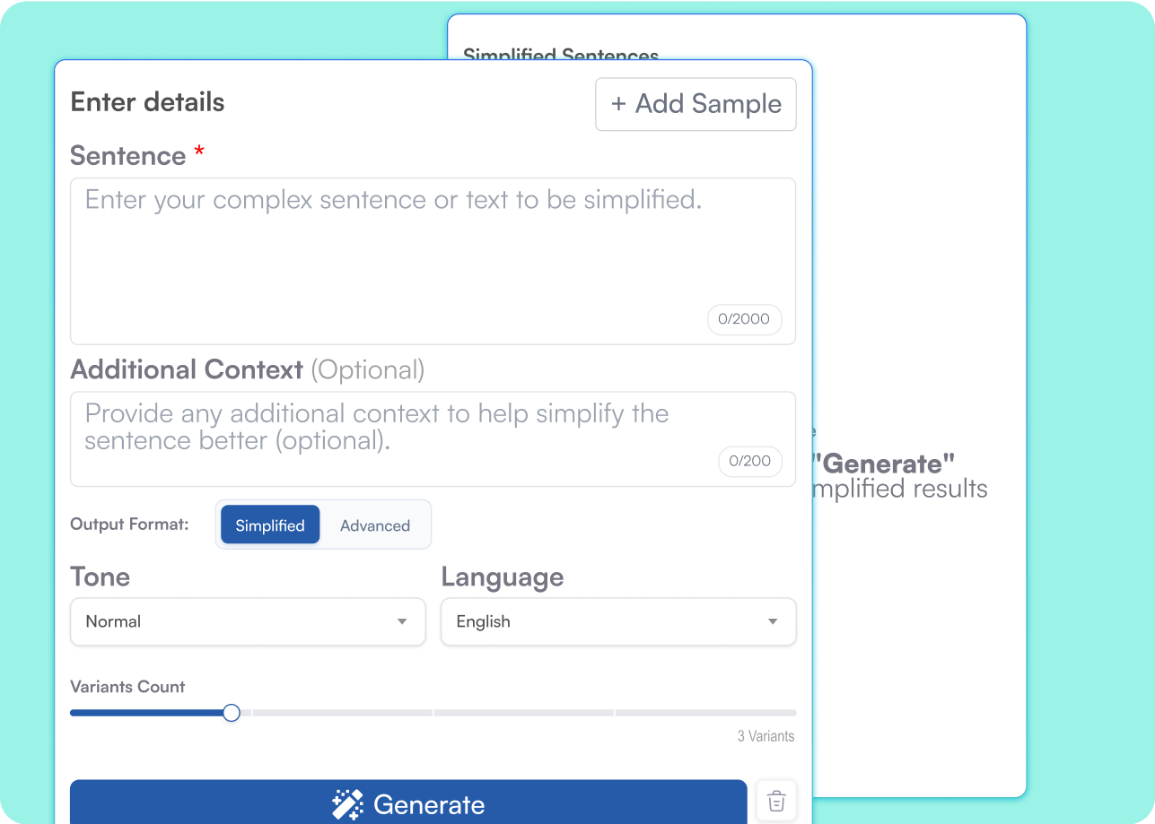Click the Add Sample button
The height and width of the screenshot is (824, 1155).
tap(696, 104)
